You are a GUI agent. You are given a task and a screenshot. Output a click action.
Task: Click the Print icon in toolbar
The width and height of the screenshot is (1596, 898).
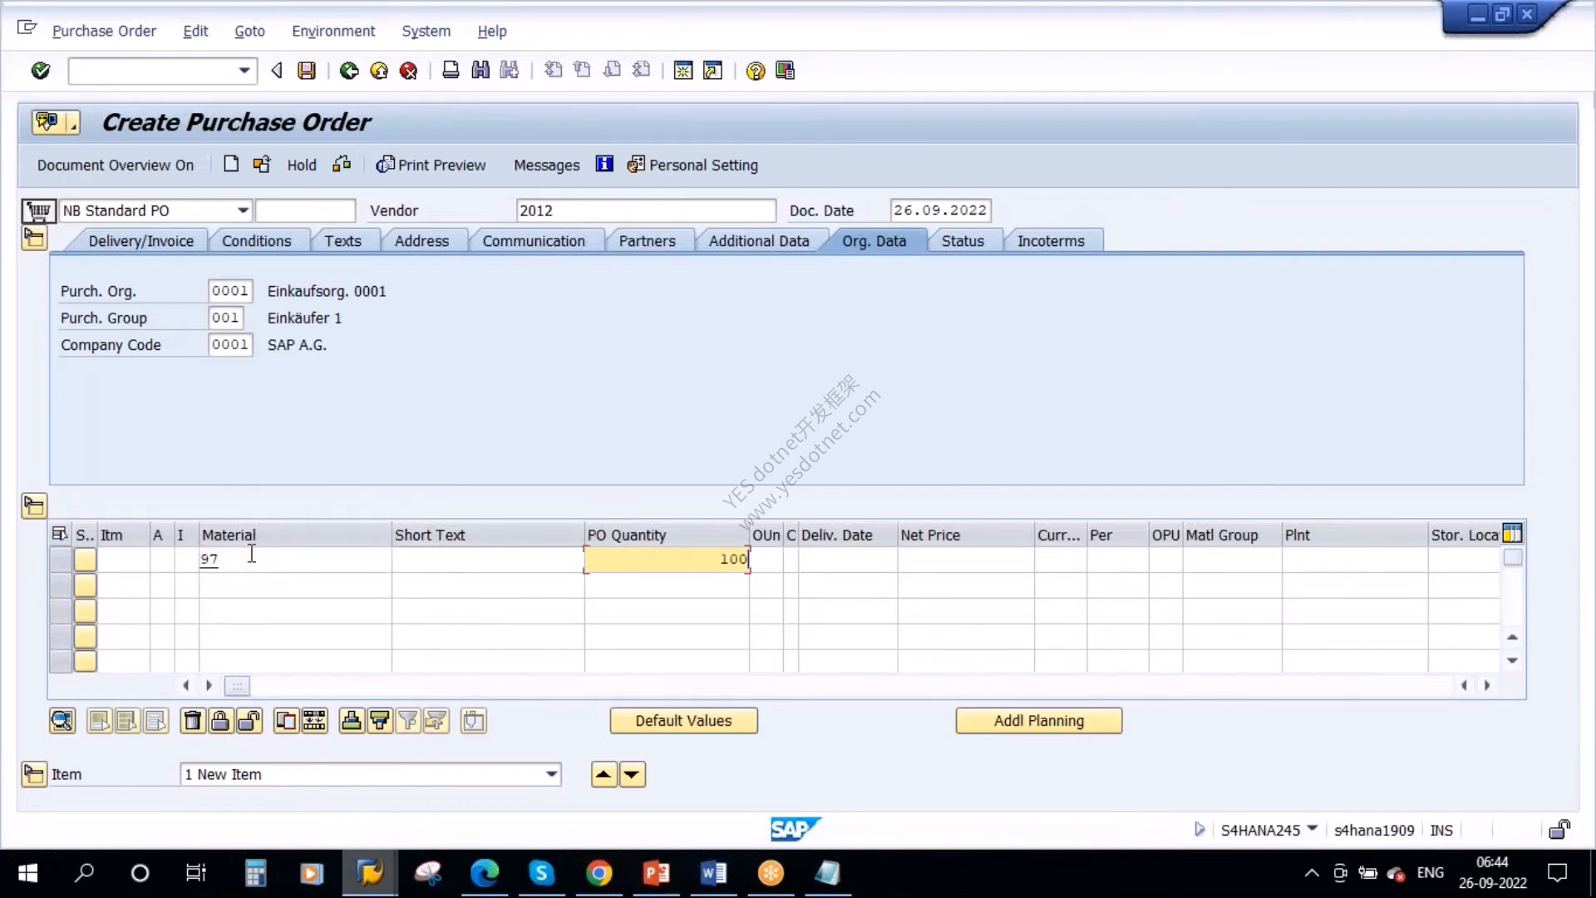click(451, 71)
